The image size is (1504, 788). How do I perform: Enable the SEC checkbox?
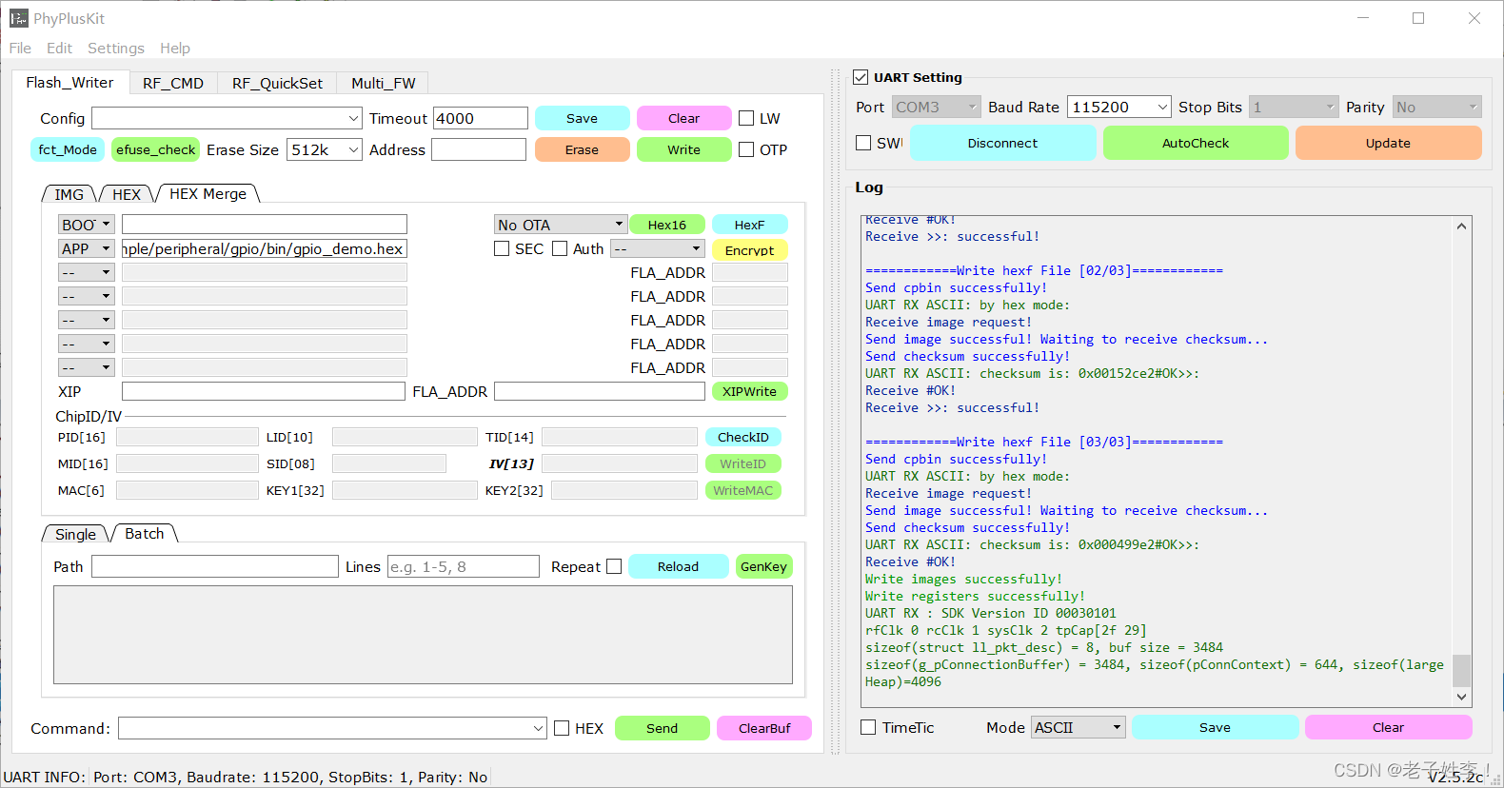(x=502, y=248)
